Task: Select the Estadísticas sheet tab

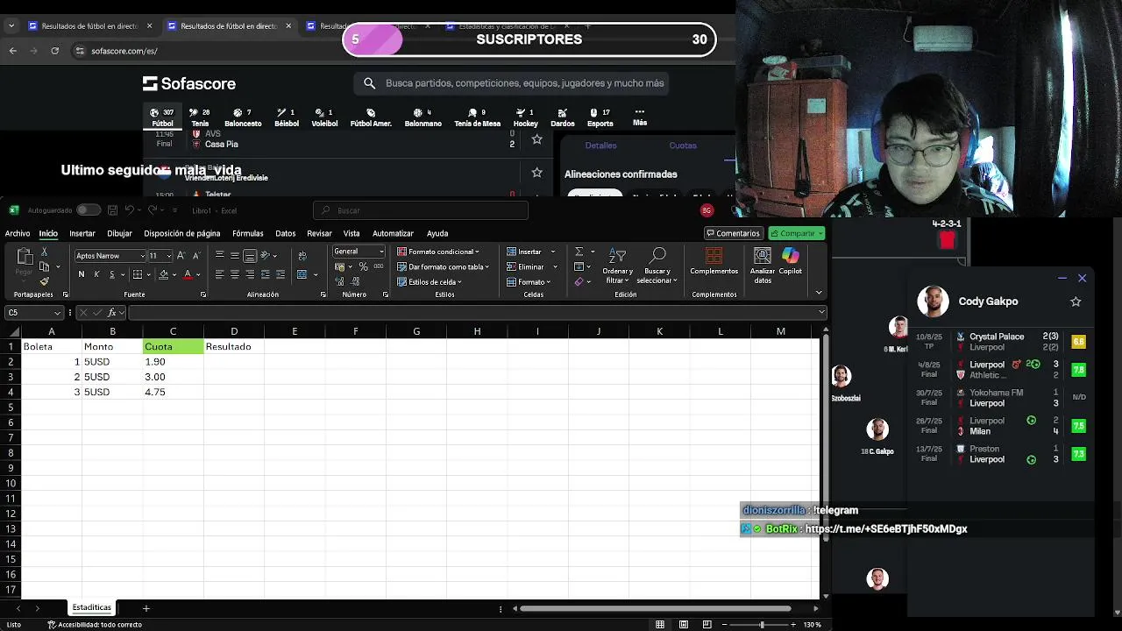Action: coord(92,607)
